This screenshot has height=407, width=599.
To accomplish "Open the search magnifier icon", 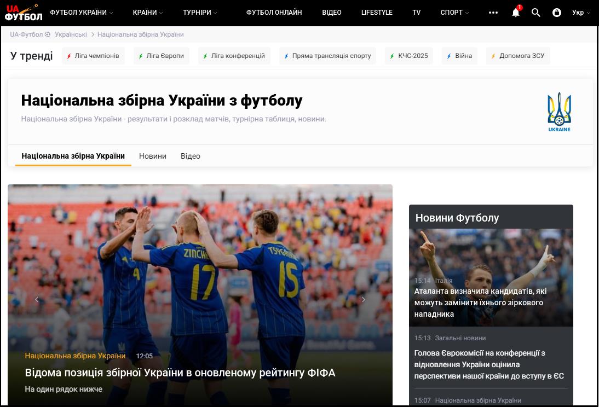I will coord(536,13).
